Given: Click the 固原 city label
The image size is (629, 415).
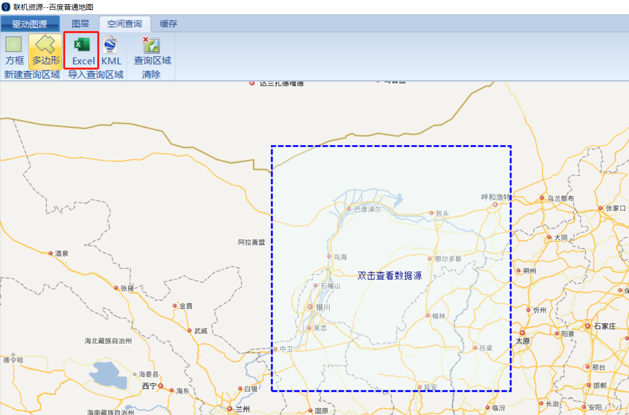Looking at the screenshot, I should pyautogui.click(x=321, y=411).
